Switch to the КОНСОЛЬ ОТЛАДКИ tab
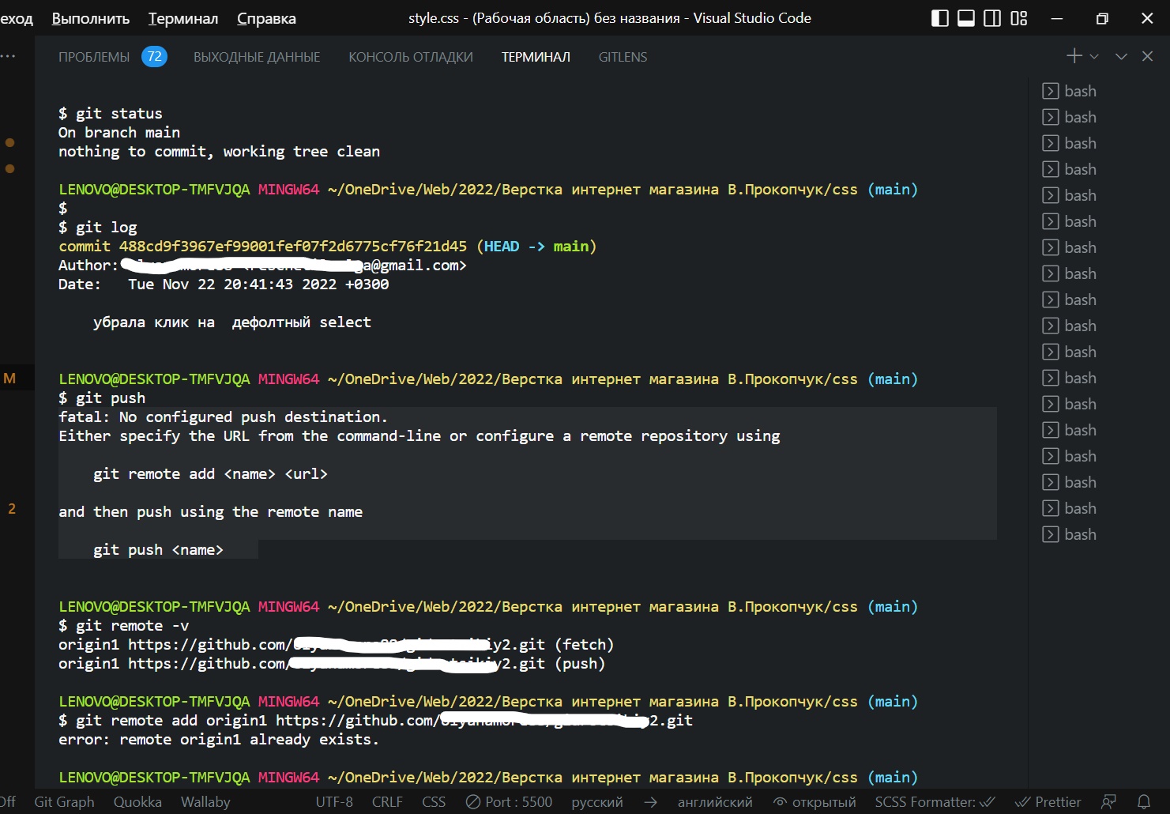 pos(411,57)
